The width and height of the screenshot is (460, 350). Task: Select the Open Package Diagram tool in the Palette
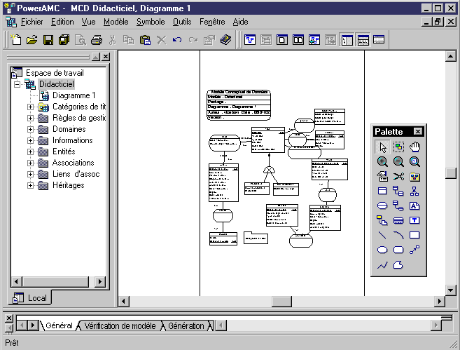pos(414,162)
